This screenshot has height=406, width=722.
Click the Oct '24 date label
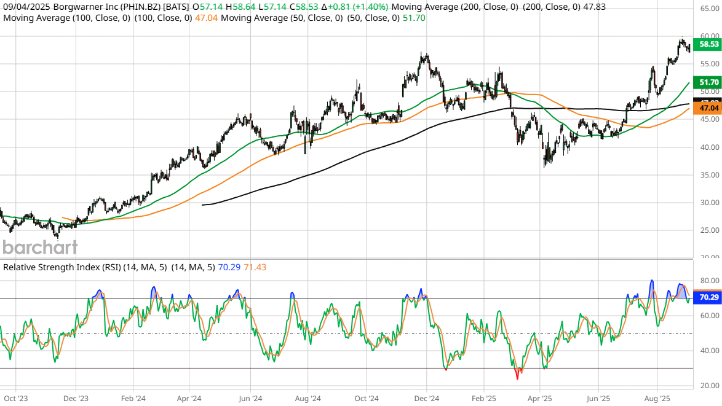(367, 398)
